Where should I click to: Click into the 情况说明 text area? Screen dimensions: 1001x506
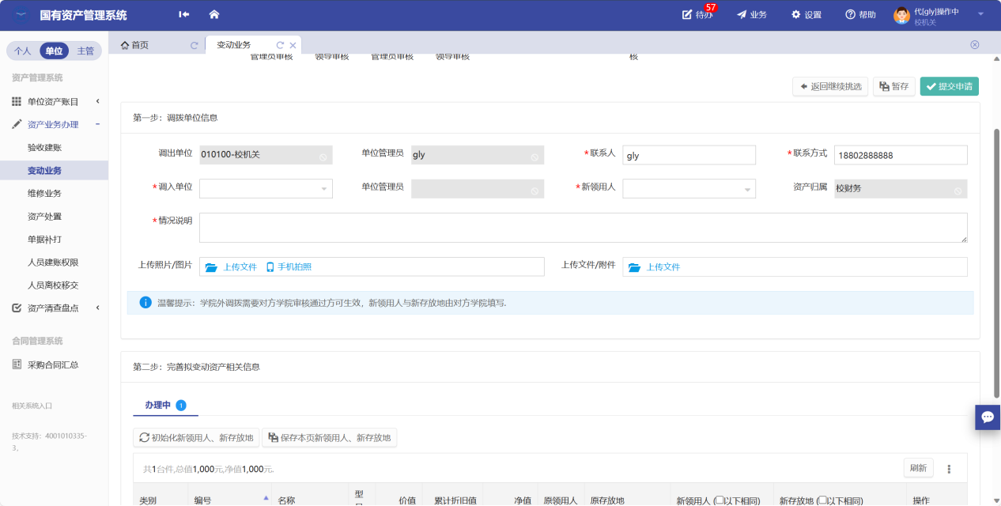point(583,228)
